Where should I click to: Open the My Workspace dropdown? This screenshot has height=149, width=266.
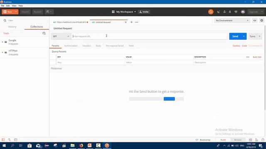point(126,12)
